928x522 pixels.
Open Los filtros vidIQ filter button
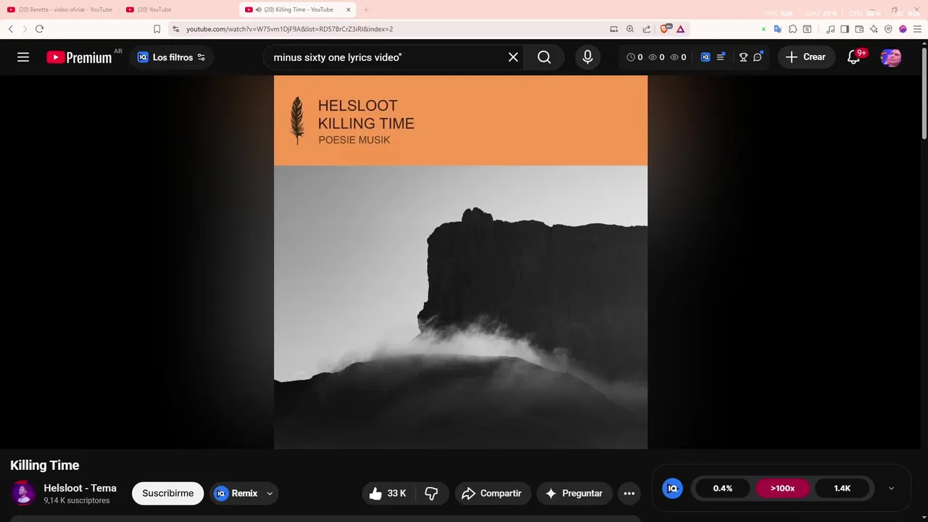pos(172,57)
